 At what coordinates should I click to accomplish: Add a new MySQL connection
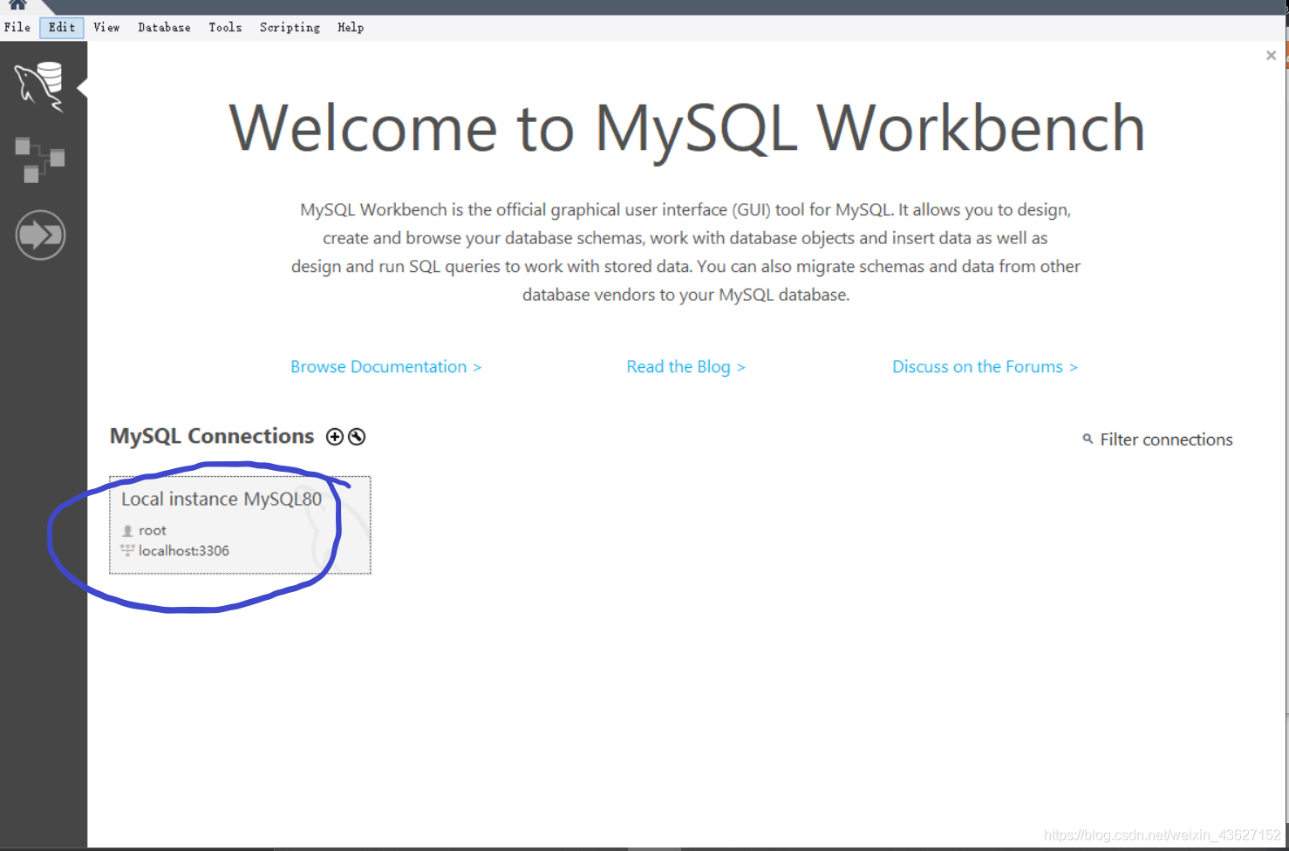coord(335,437)
